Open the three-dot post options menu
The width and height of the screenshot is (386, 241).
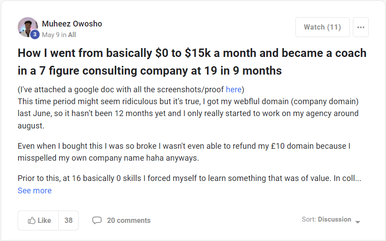click(361, 27)
